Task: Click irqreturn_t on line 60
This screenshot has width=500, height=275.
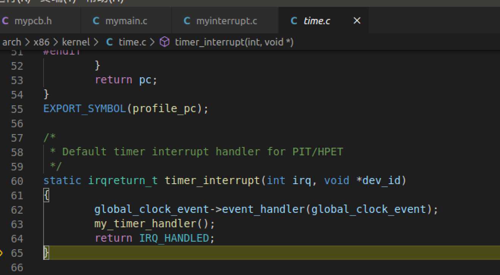Action: (x=123, y=181)
